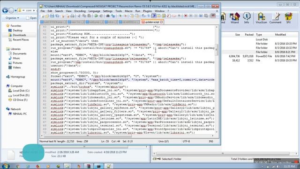The height and width of the screenshot is (169, 300).
Task: Click the Redo toolbar icon
Action: [101, 16]
